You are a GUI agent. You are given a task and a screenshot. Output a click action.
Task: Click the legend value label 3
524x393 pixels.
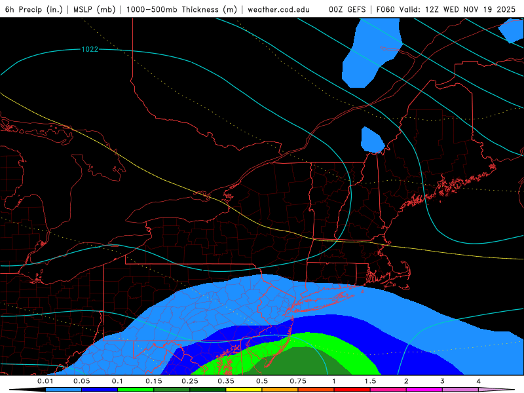pyautogui.click(x=443, y=381)
